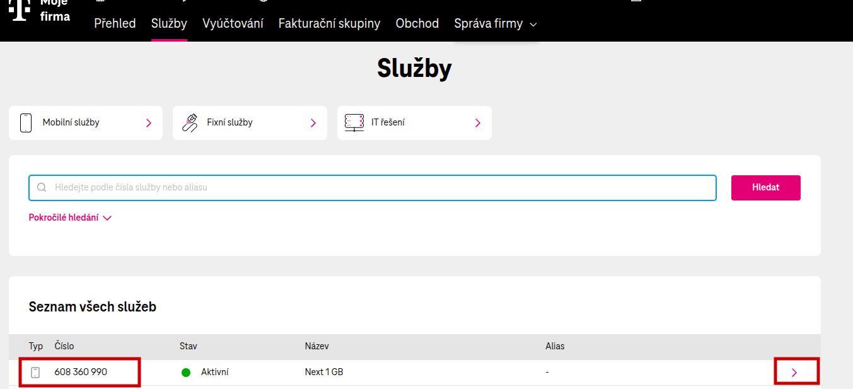Click the server icon in IT řešení
Image resolution: width=853 pixels, height=389 pixels.
pos(354,122)
